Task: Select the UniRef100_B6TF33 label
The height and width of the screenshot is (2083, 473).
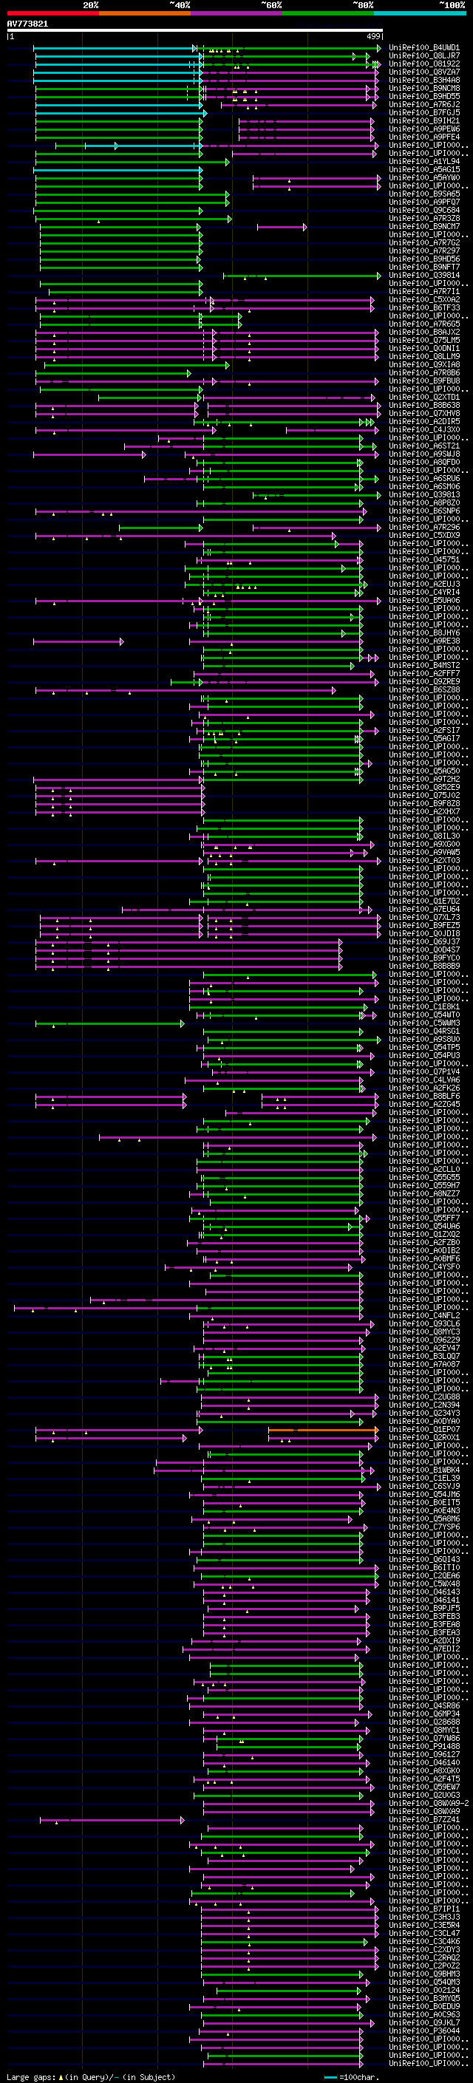Action: coord(424,308)
